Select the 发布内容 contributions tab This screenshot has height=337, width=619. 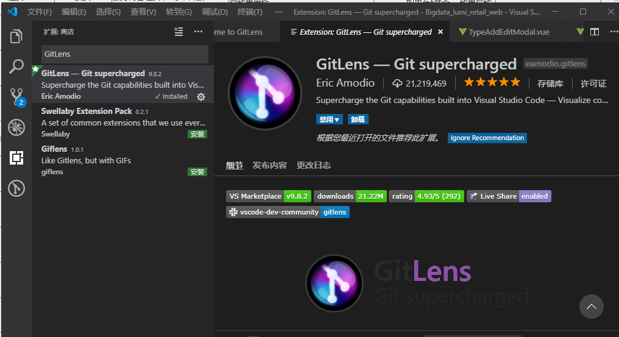click(270, 166)
